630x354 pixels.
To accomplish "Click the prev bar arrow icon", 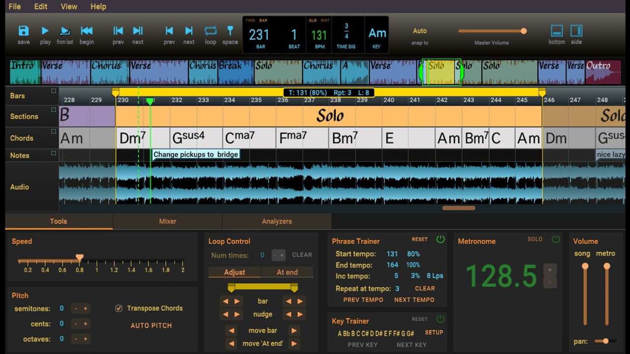I will [x=169, y=31].
